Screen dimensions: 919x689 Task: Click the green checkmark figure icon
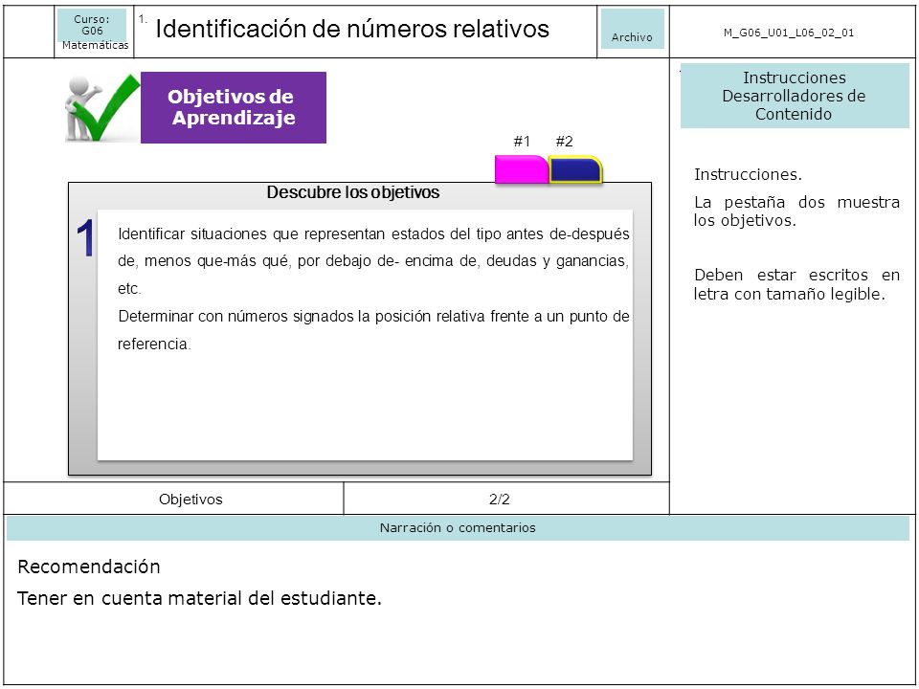coord(102,108)
